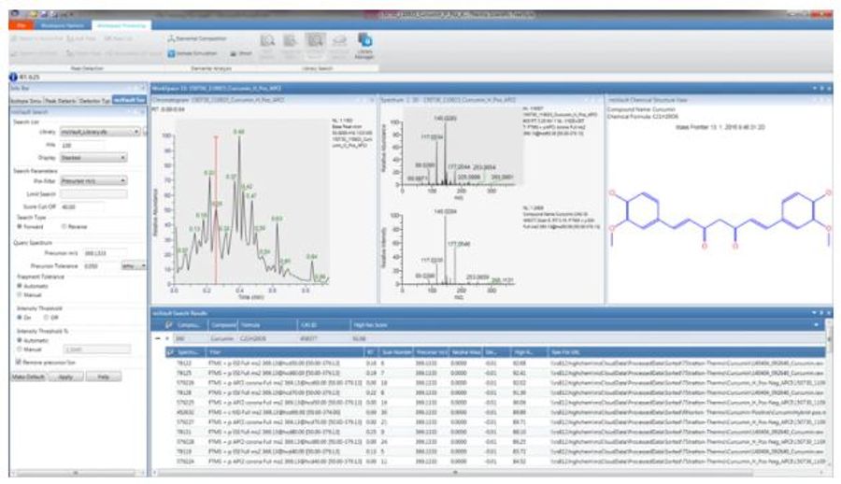Click into the Precursor m/z field
The image size is (841, 484).
[x=105, y=253]
